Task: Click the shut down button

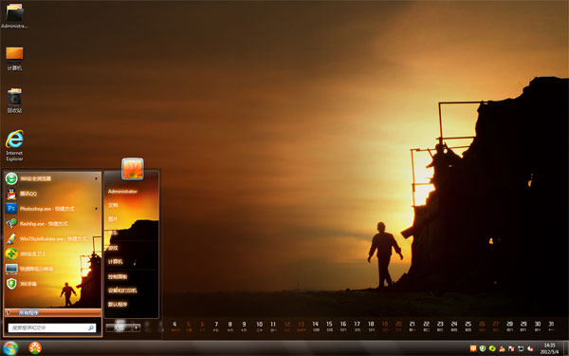Action: [x=119, y=328]
